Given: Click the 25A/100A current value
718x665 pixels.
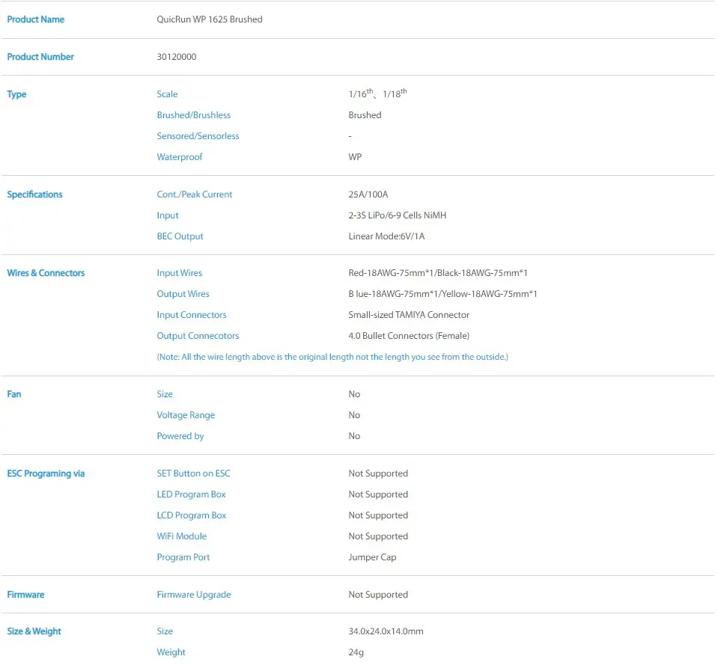Looking at the screenshot, I should click(x=368, y=194).
